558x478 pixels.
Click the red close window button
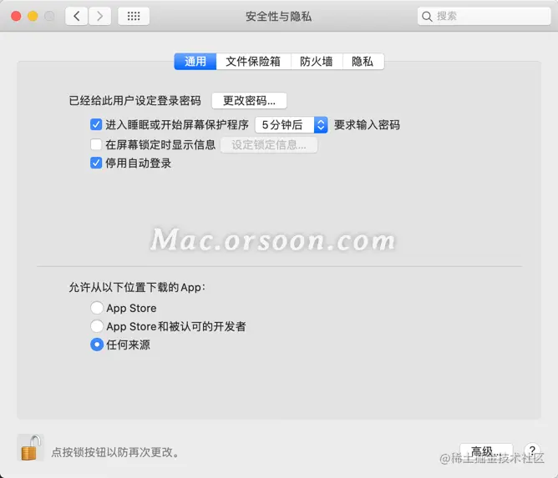pos(16,16)
